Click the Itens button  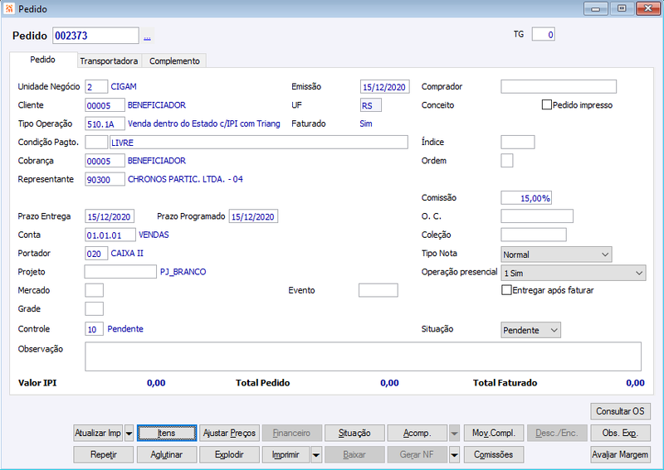167,434
